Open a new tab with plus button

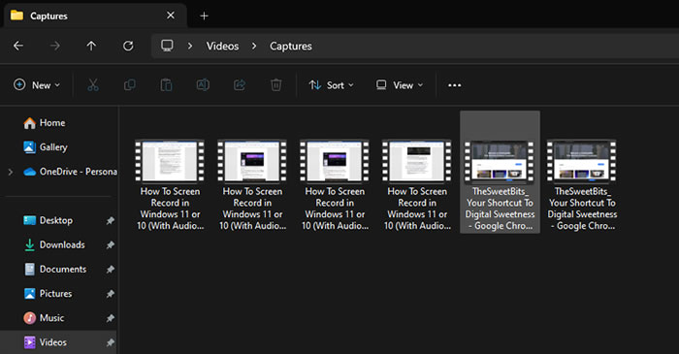pyautogui.click(x=204, y=16)
